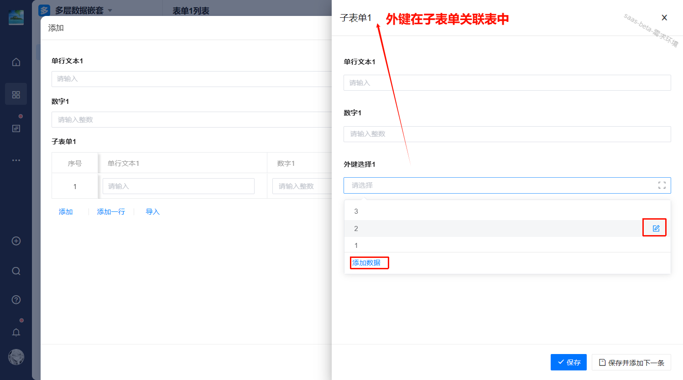
Task: Open the apps grid icon in sidebar
Action: pos(16,94)
